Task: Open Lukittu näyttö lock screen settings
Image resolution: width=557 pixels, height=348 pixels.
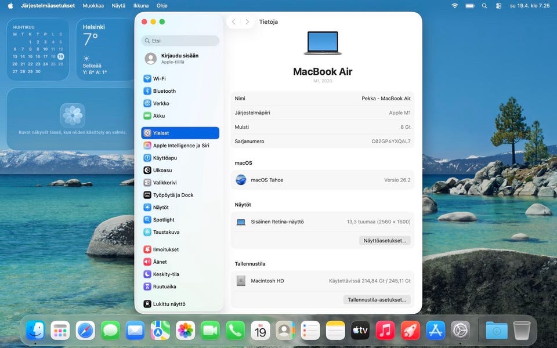Action: pyautogui.click(x=180, y=304)
